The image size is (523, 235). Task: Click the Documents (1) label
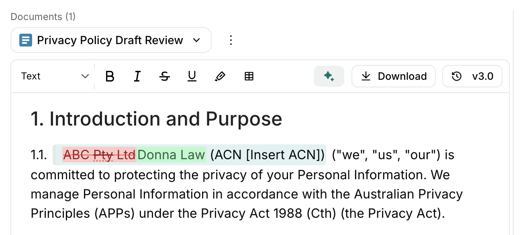point(43,17)
